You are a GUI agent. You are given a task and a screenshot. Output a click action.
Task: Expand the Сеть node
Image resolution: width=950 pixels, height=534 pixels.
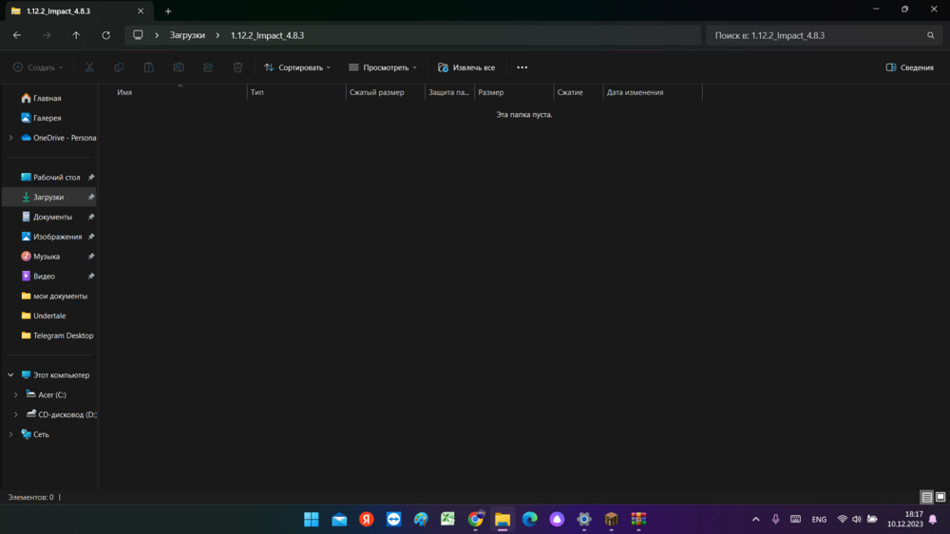coord(10,434)
